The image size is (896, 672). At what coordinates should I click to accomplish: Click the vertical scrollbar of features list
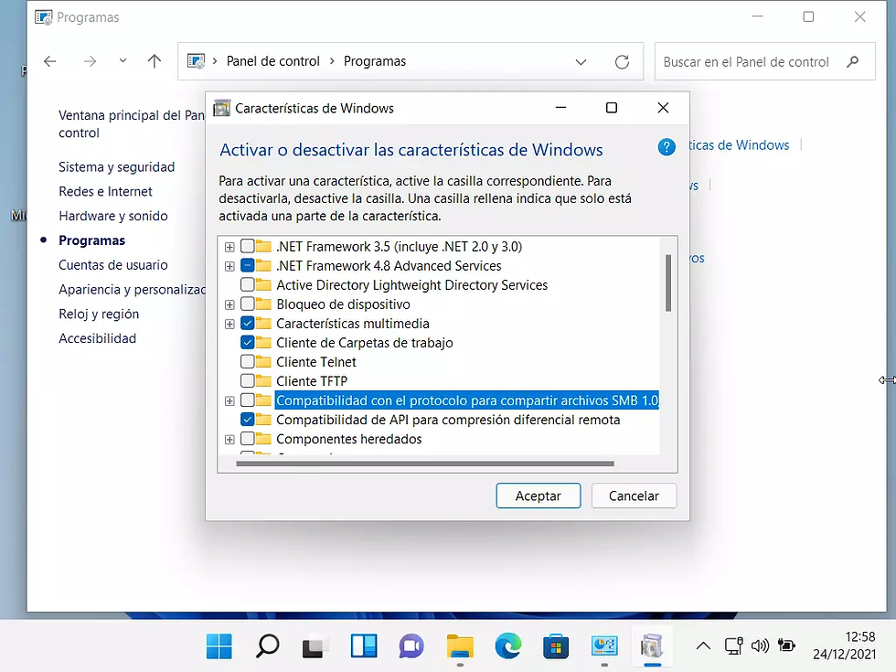click(668, 283)
